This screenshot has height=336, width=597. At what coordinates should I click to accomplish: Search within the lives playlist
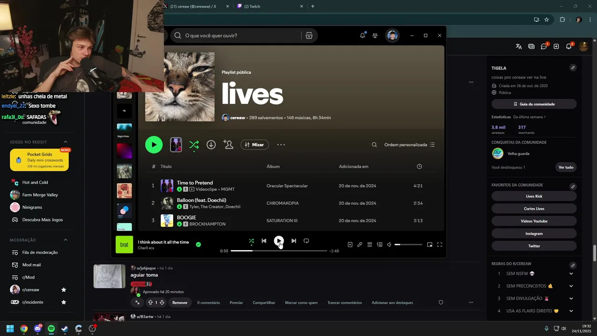pos(374,145)
